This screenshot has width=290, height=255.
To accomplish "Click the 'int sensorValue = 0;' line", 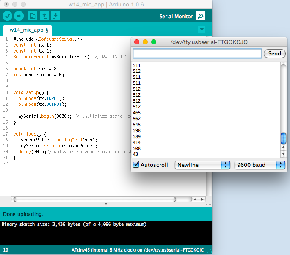I will point(39,75).
